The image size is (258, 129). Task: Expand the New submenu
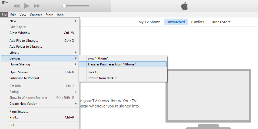[40, 21]
